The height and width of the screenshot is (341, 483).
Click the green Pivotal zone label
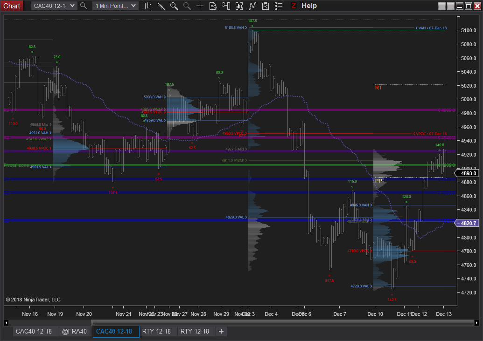(x=16, y=165)
